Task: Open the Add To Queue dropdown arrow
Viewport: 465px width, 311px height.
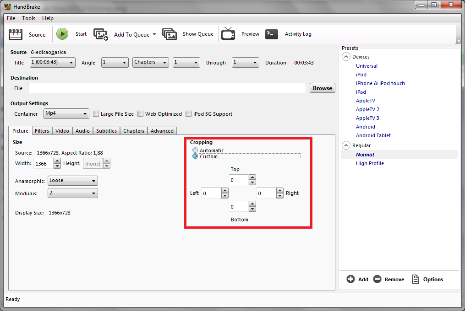Action: (154, 34)
